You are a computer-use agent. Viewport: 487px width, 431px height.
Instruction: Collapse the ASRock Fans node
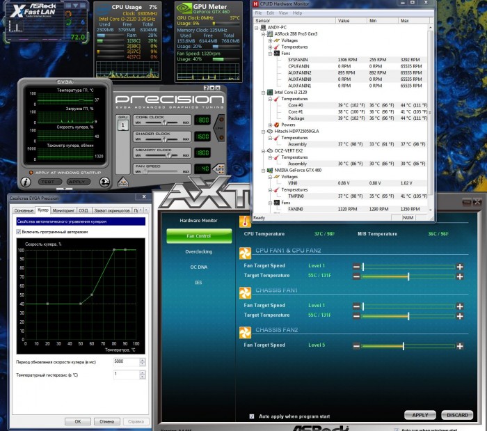(x=270, y=54)
